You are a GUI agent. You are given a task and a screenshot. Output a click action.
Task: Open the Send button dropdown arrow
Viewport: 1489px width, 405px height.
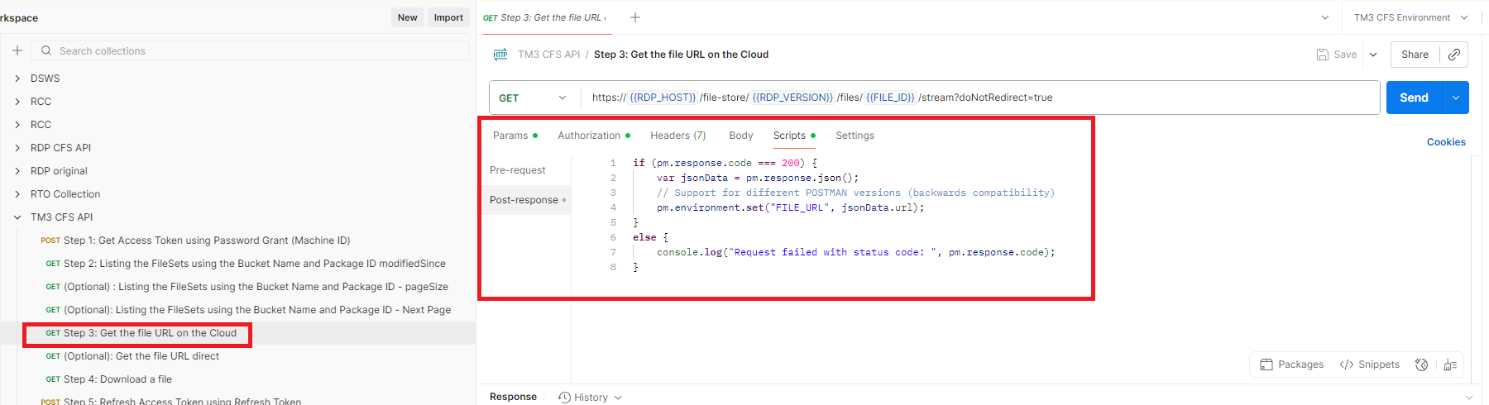(x=1455, y=98)
